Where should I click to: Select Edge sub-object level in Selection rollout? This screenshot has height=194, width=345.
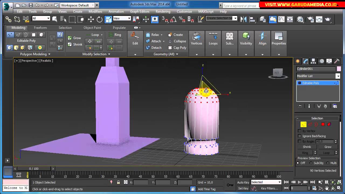(x=310, y=124)
